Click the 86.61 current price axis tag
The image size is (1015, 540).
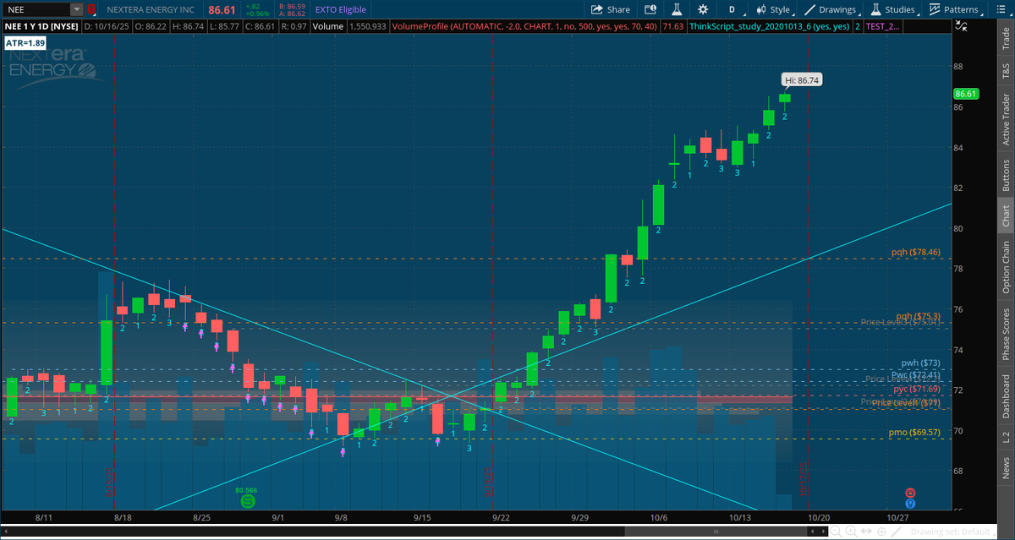[x=965, y=94]
